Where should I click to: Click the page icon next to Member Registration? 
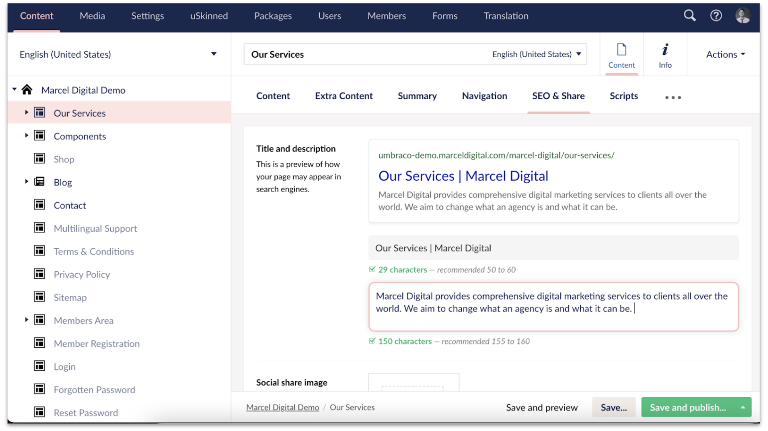point(39,343)
